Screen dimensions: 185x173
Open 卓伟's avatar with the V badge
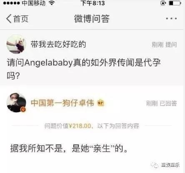click(x=16, y=103)
